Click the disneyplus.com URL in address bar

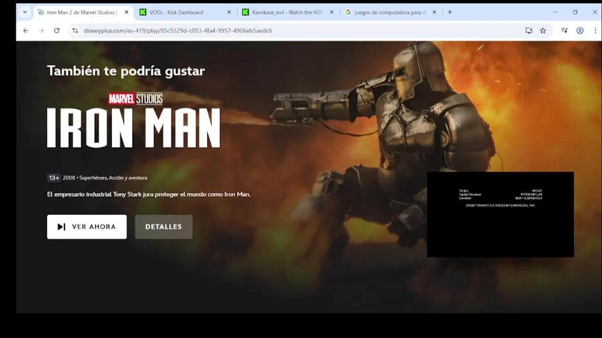coord(178,31)
